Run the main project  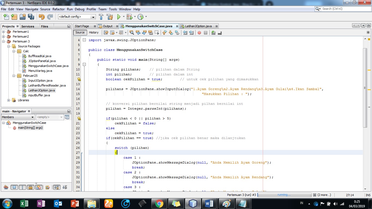click(x=119, y=17)
